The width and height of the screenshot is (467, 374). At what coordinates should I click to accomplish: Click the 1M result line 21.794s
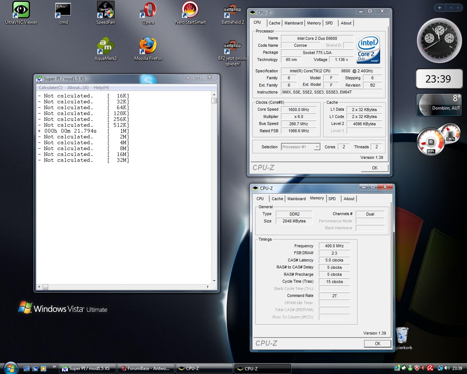click(84, 131)
